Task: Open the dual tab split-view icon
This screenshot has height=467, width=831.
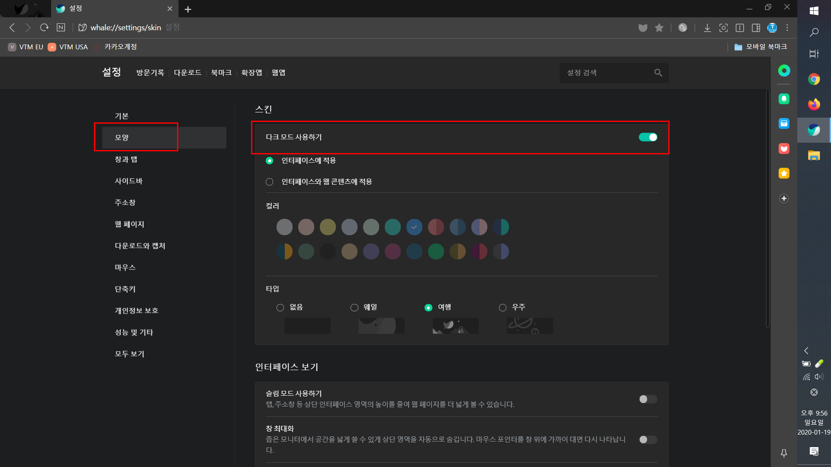Action: pos(740,28)
